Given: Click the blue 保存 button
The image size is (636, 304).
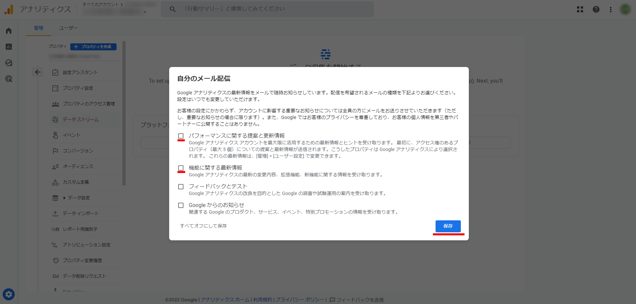Looking at the screenshot, I should point(448,226).
